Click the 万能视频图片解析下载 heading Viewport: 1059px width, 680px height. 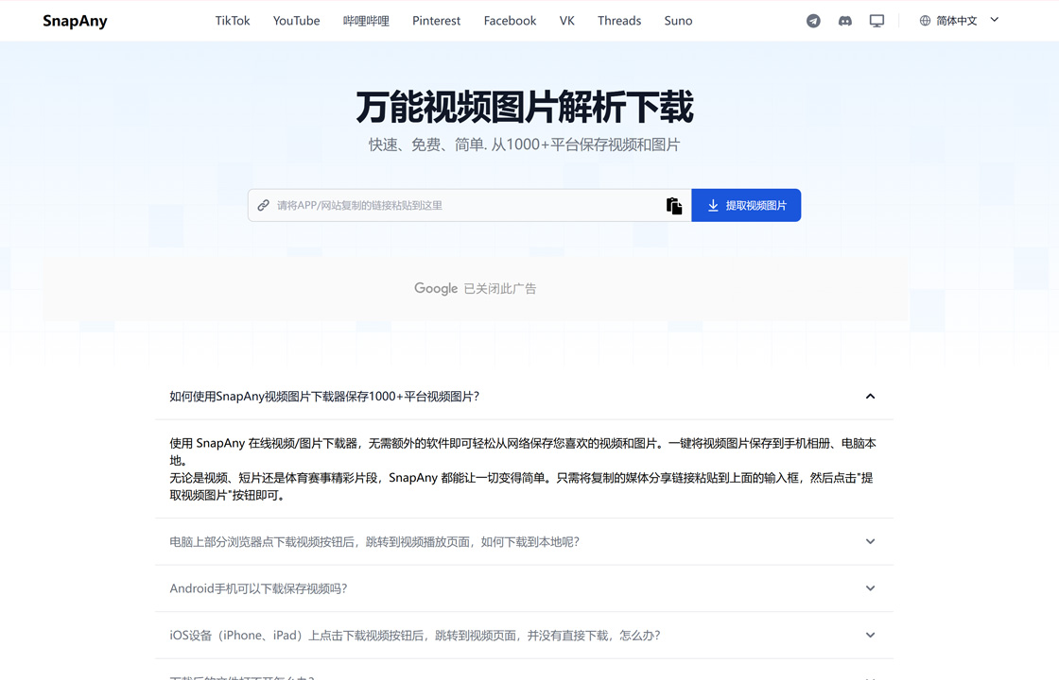pyautogui.click(x=525, y=108)
